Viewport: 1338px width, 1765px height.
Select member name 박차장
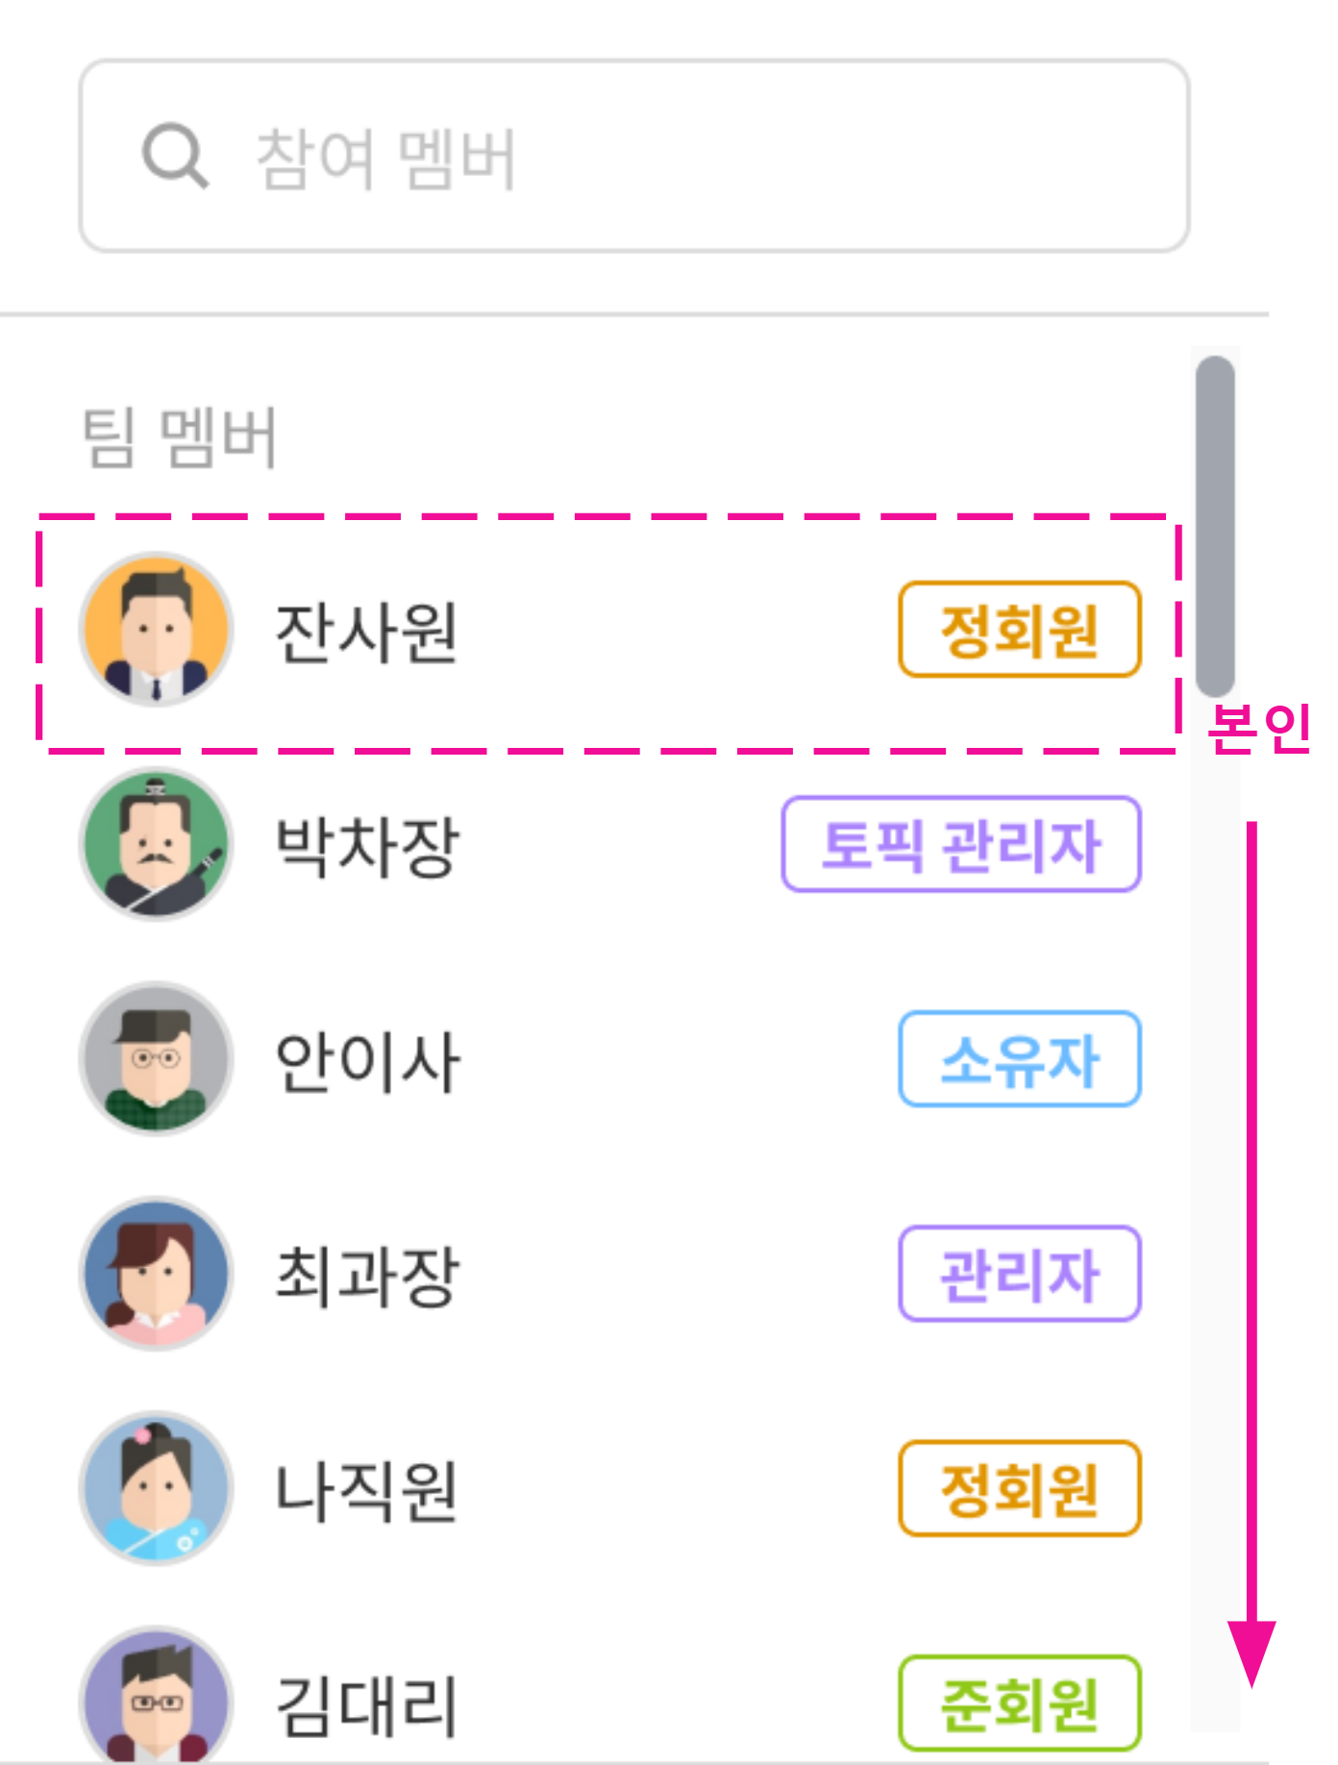367,847
